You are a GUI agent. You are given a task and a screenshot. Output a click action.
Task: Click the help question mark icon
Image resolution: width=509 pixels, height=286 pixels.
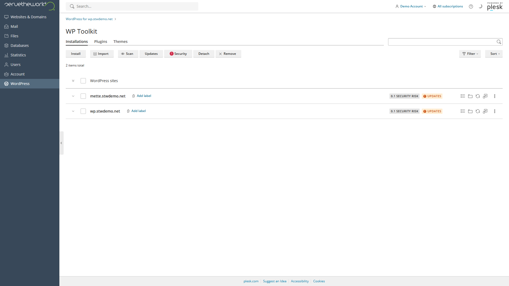coord(471,6)
